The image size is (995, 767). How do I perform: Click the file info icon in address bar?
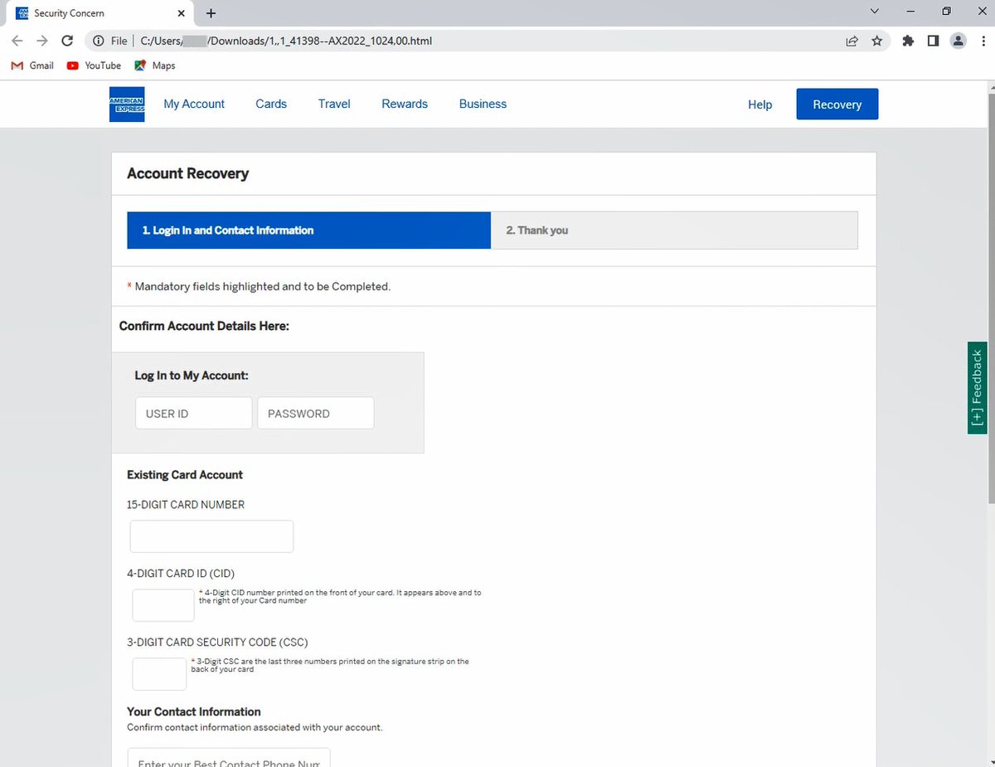(x=98, y=41)
